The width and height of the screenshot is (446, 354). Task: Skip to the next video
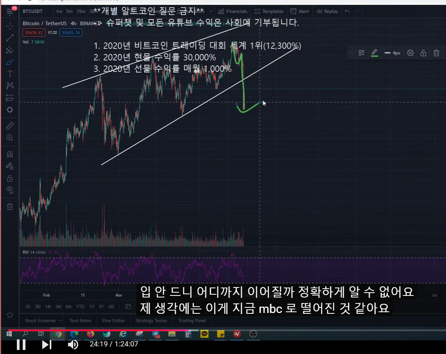47,344
